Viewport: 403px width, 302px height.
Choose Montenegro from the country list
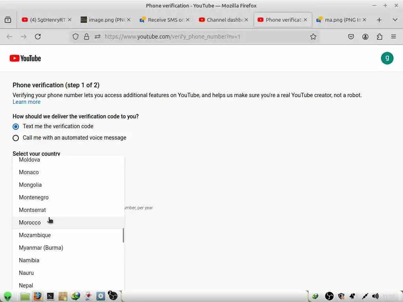68,197
